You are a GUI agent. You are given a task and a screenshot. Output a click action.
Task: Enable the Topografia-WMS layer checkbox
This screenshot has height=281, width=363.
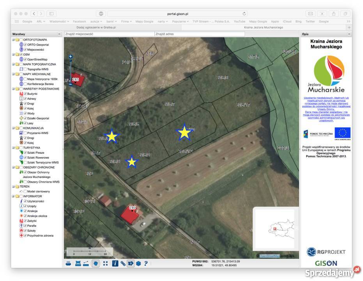coord(25,69)
